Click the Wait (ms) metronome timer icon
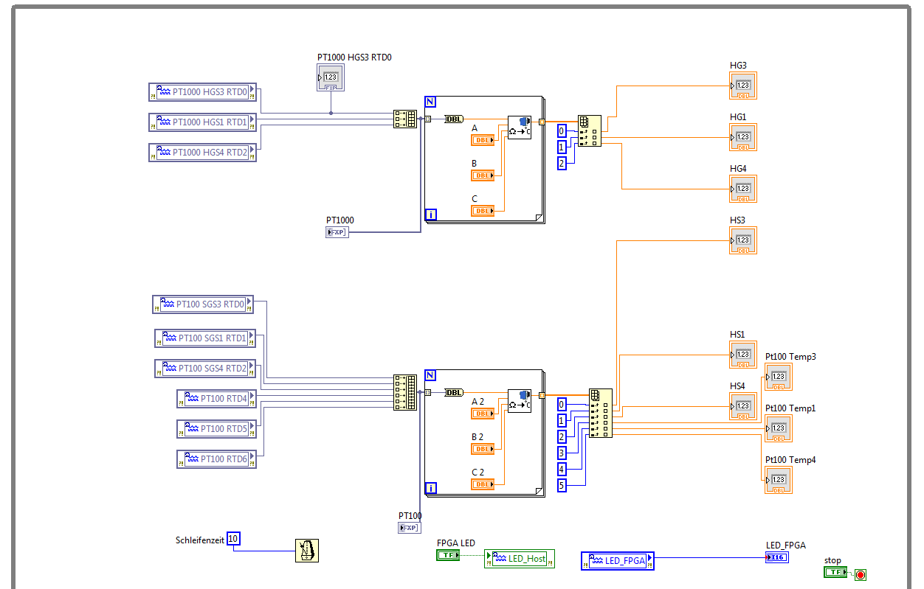The image size is (924, 589). pos(307,551)
